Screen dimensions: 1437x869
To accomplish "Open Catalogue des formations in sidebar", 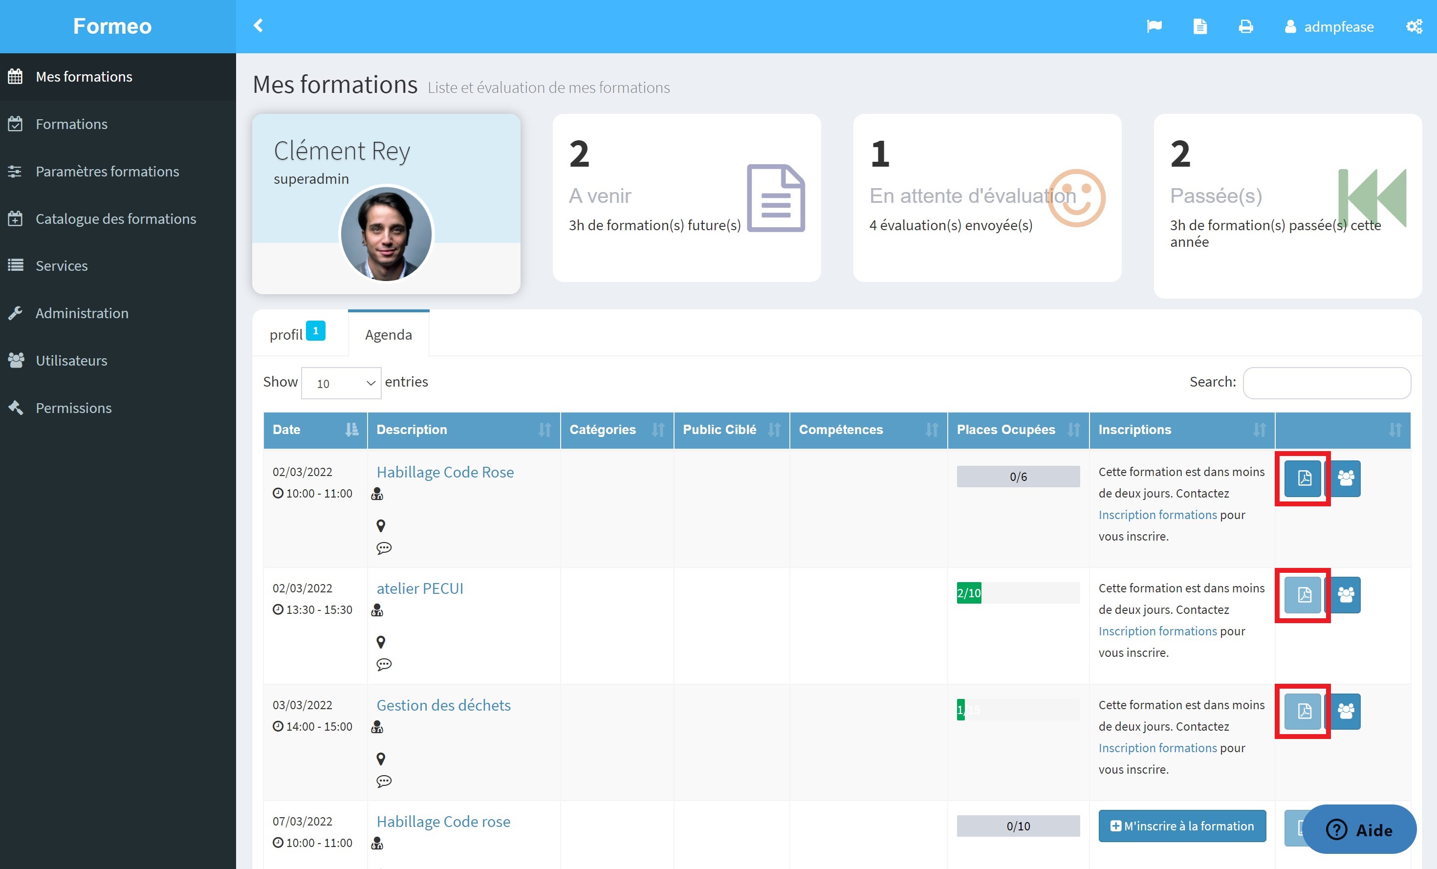I will pyautogui.click(x=118, y=218).
